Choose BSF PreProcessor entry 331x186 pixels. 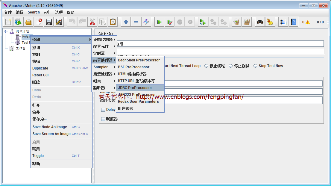point(140,67)
